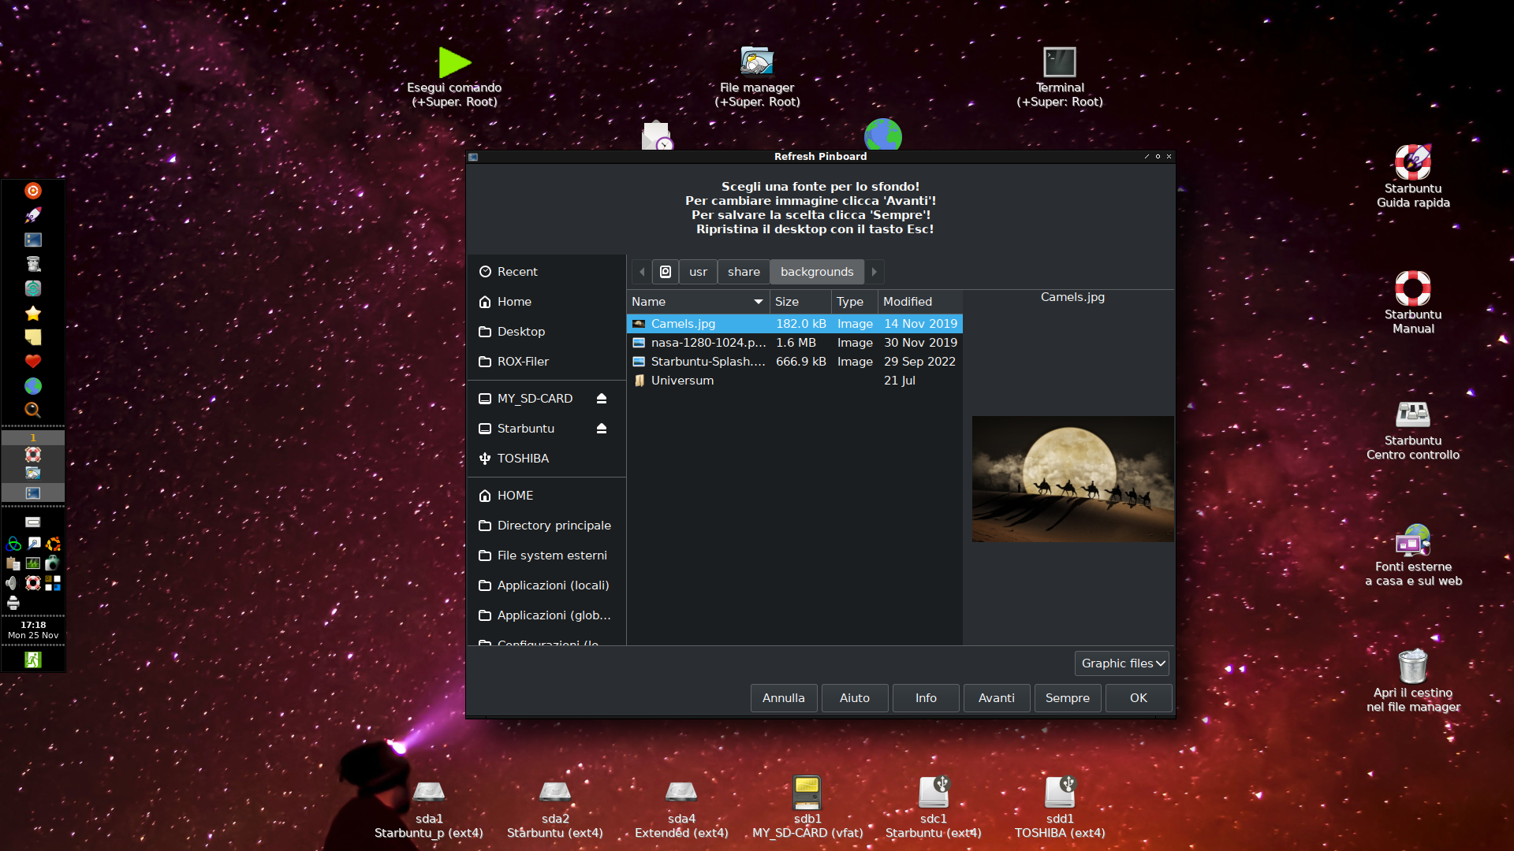1514x851 pixels.
Task: Open the magnifier search icon in panel
Action: [x=33, y=410]
